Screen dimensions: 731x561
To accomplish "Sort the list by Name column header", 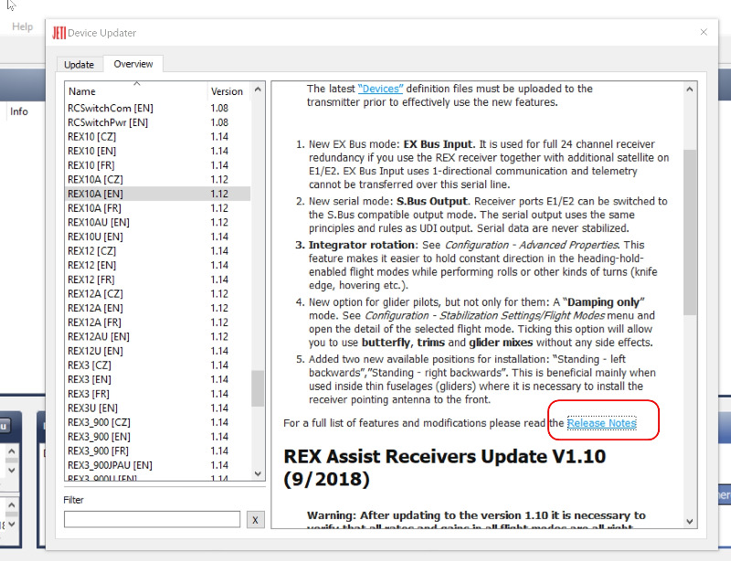I will pos(136,91).
